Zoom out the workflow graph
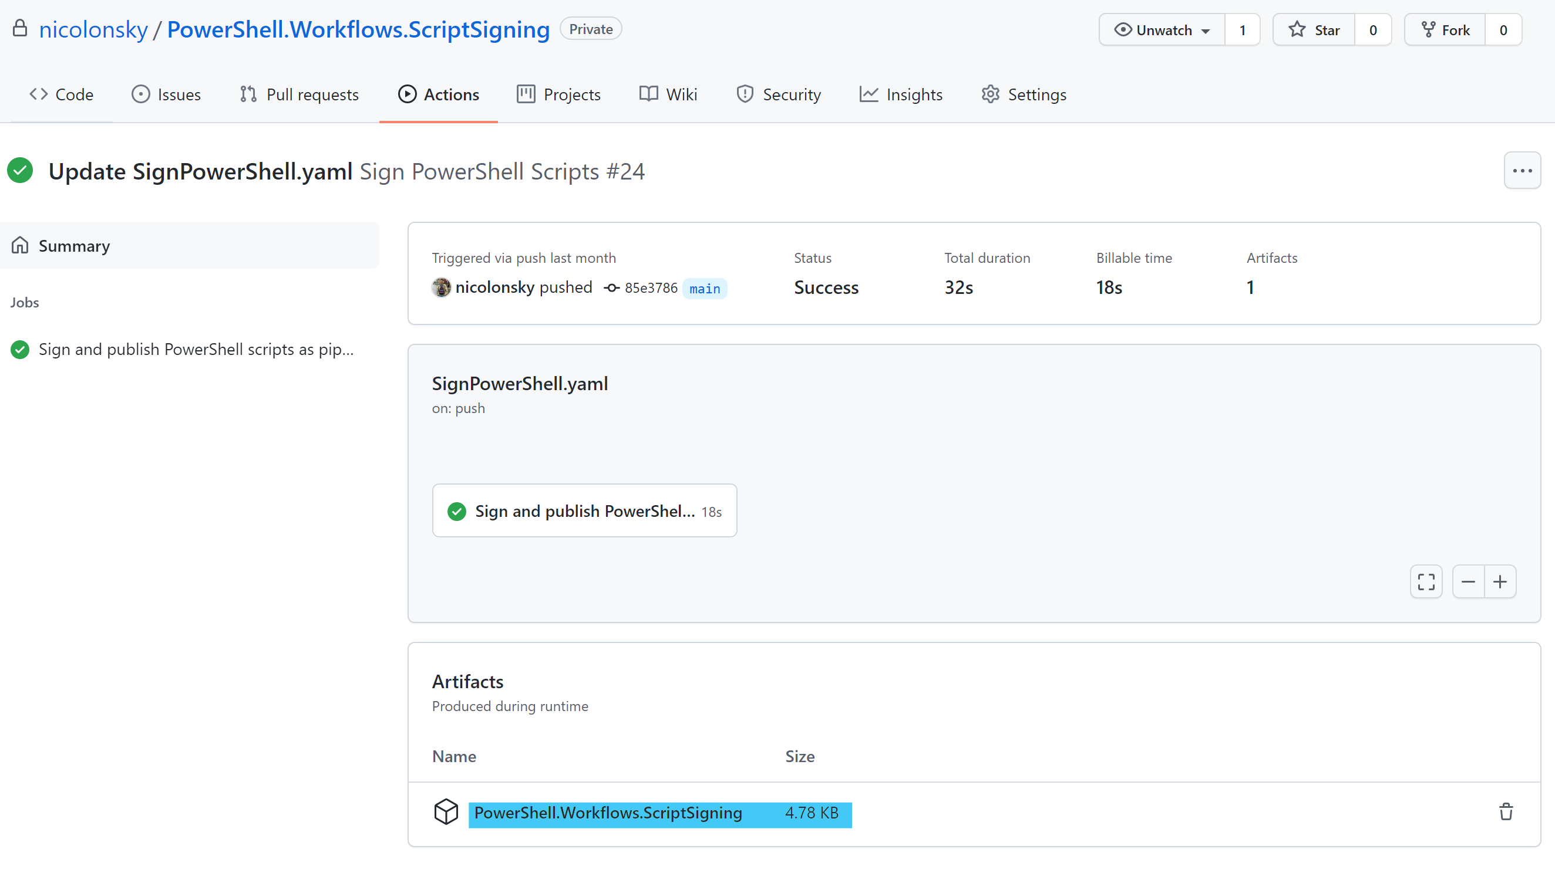Screen dimensions: 1555x873 coord(1468,582)
